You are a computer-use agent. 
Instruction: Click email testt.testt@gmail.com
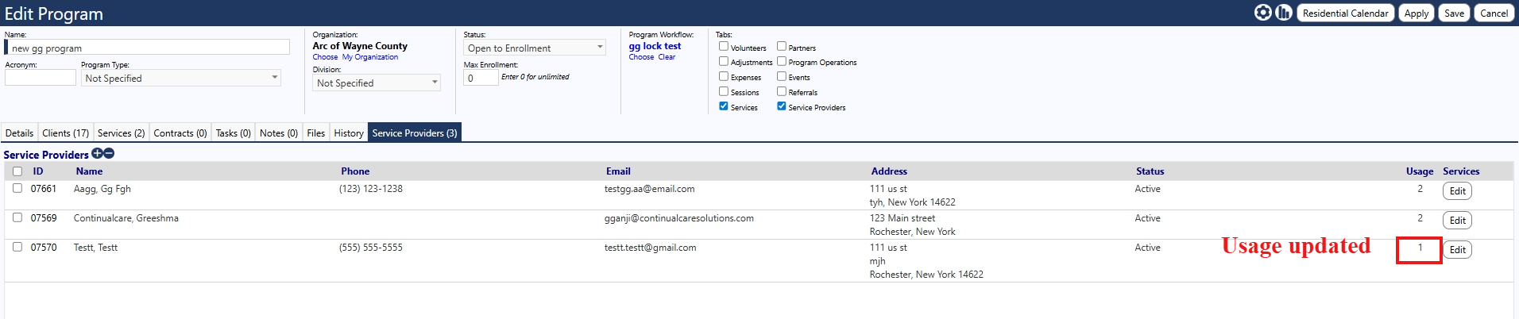point(650,248)
